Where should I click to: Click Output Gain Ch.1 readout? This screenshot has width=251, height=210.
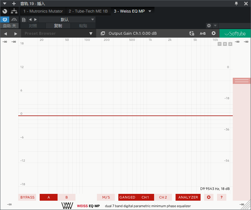(x=133, y=33)
